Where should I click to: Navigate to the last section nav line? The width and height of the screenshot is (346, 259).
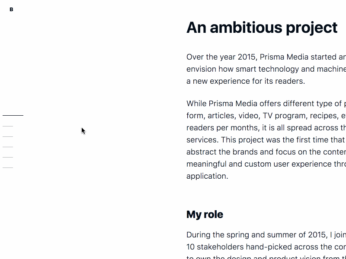click(8, 167)
